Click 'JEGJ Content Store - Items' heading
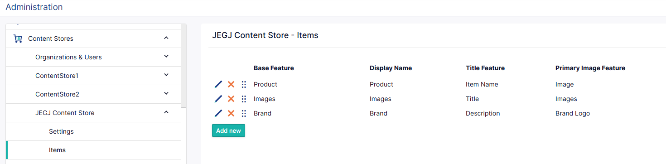Viewport: 666px width, 164px height. [265, 35]
